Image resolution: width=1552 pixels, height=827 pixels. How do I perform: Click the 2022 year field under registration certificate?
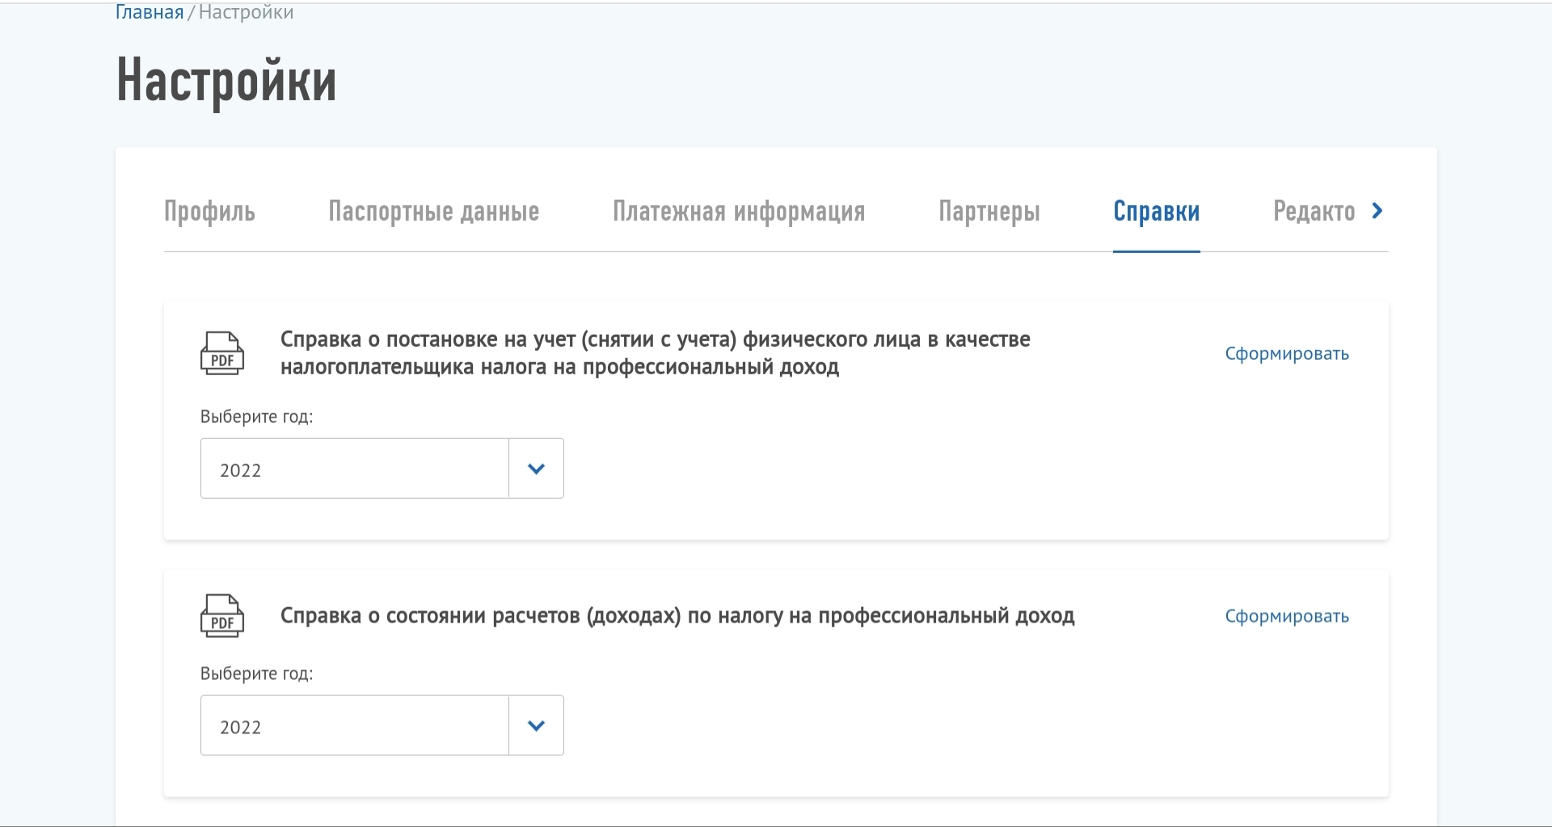pos(354,469)
